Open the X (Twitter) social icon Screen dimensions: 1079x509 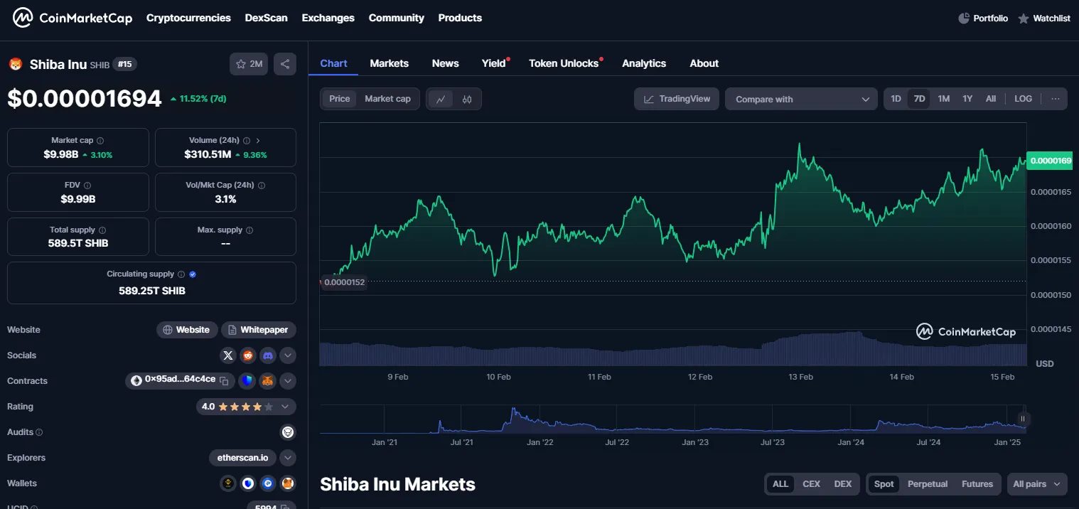point(227,355)
